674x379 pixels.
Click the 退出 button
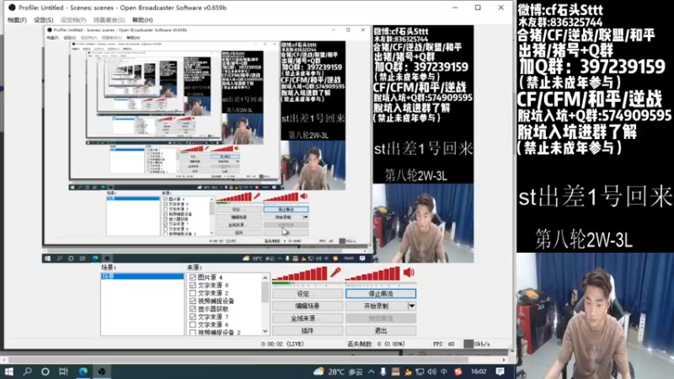[381, 330]
